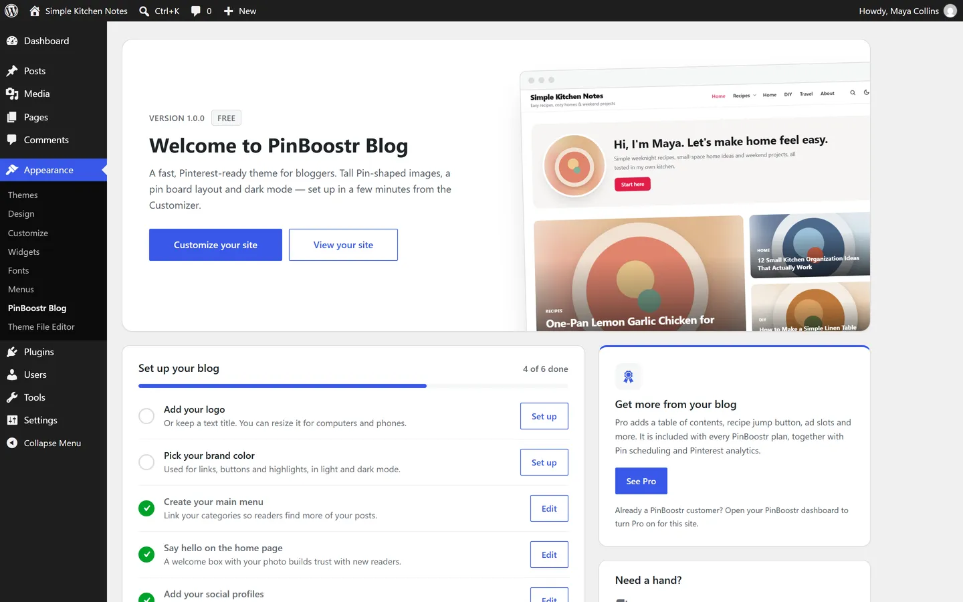Click the Posts pushpin icon

click(12, 71)
